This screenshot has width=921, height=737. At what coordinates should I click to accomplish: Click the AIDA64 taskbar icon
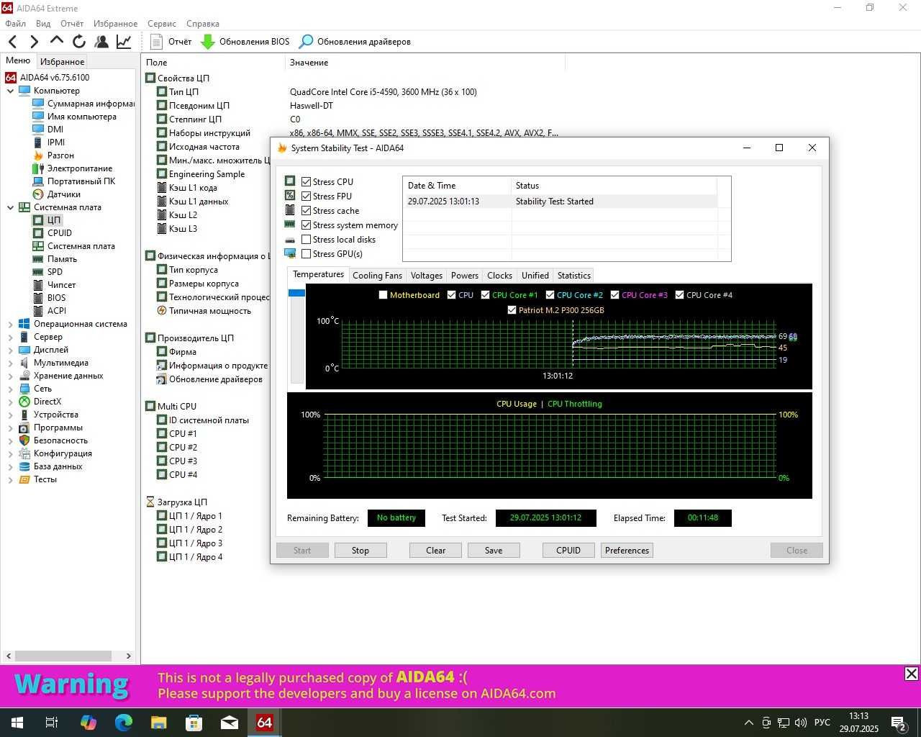coord(264,722)
